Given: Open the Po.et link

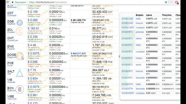Looking at the screenshot, I should click(x=10, y=66).
